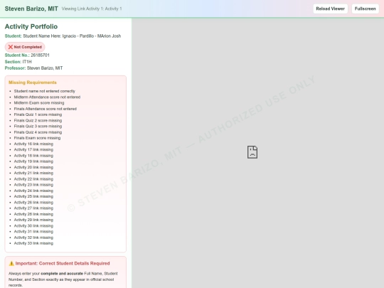Click the broken page sad-face icon
This screenshot has width=384, height=288.
(x=252, y=152)
